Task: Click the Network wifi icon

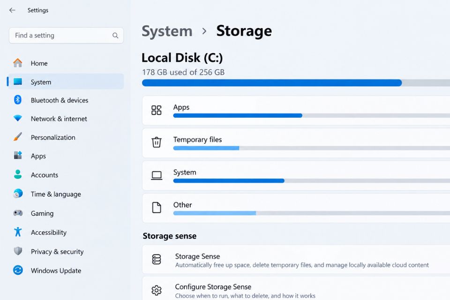Action: pos(18,118)
